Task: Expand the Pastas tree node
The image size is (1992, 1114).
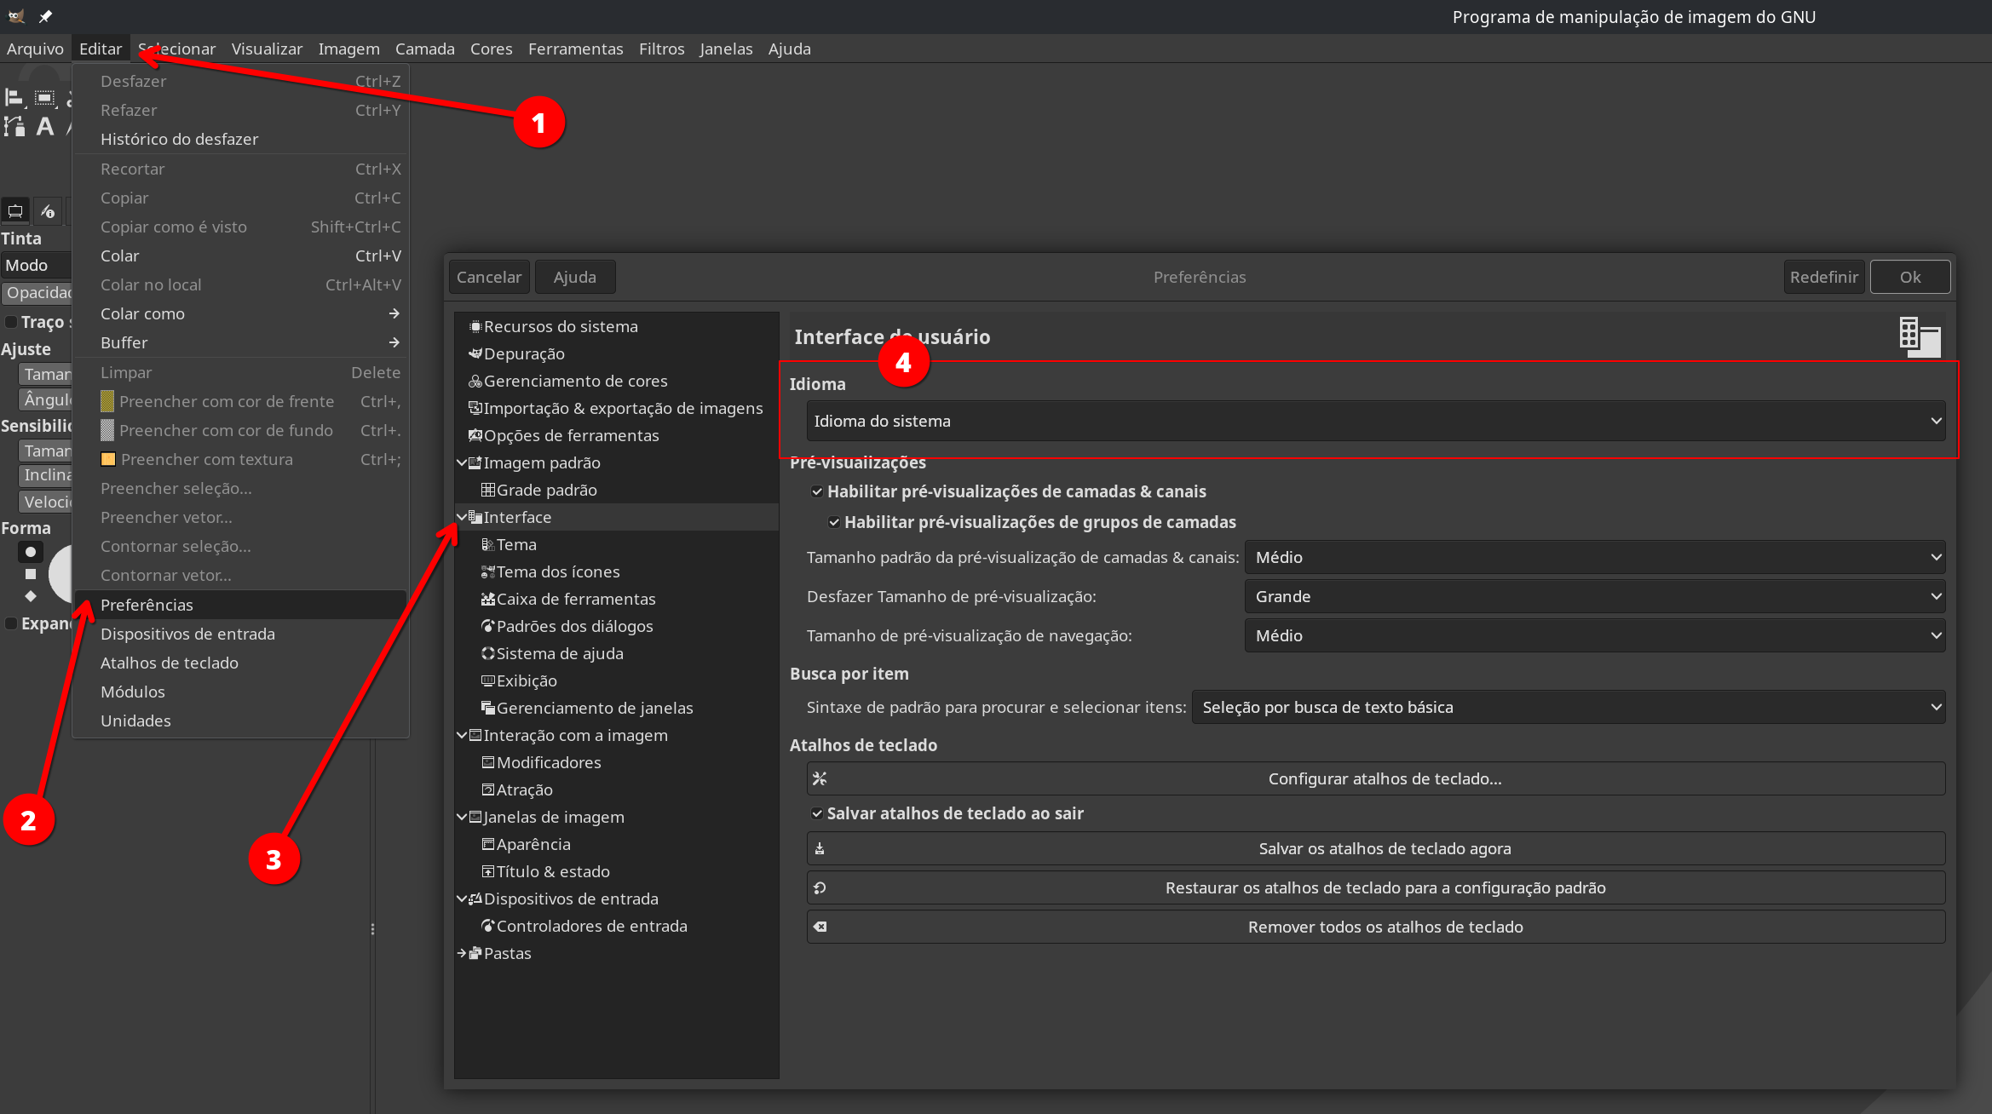Action: pos(462,953)
